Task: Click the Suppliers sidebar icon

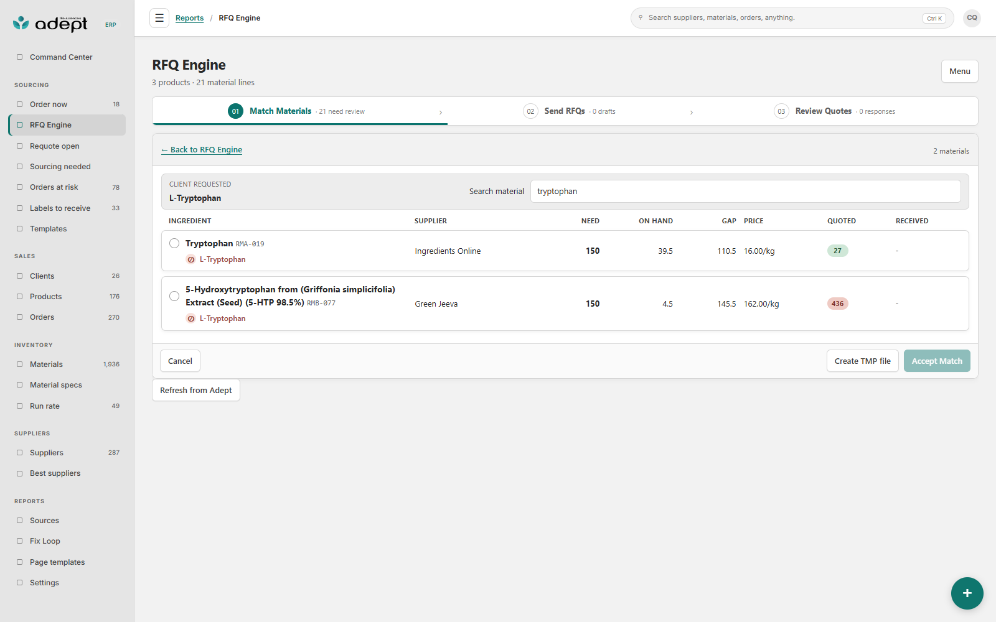Action: click(19, 453)
